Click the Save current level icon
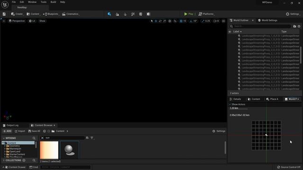Image resolution: width=303 pixels, height=170 pixels. click(4, 14)
